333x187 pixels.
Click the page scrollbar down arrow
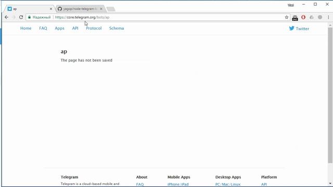point(330,183)
